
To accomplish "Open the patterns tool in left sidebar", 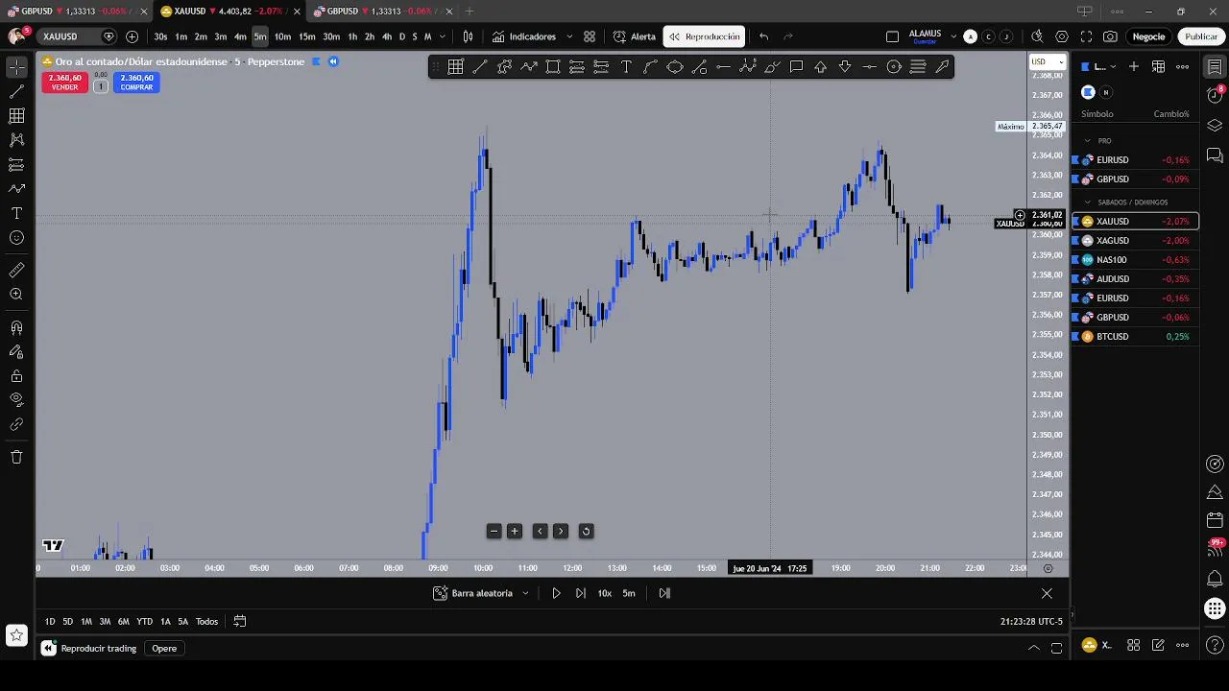I will tap(16, 140).
